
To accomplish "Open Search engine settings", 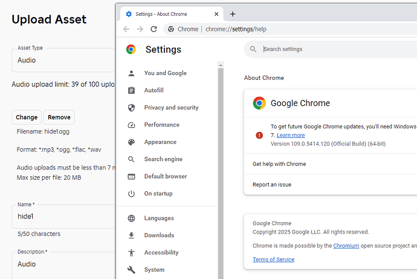I will [x=163, y=159].
